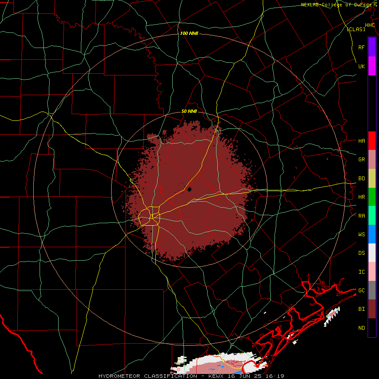
Task: Click the GC legend label
Action: 361,291
